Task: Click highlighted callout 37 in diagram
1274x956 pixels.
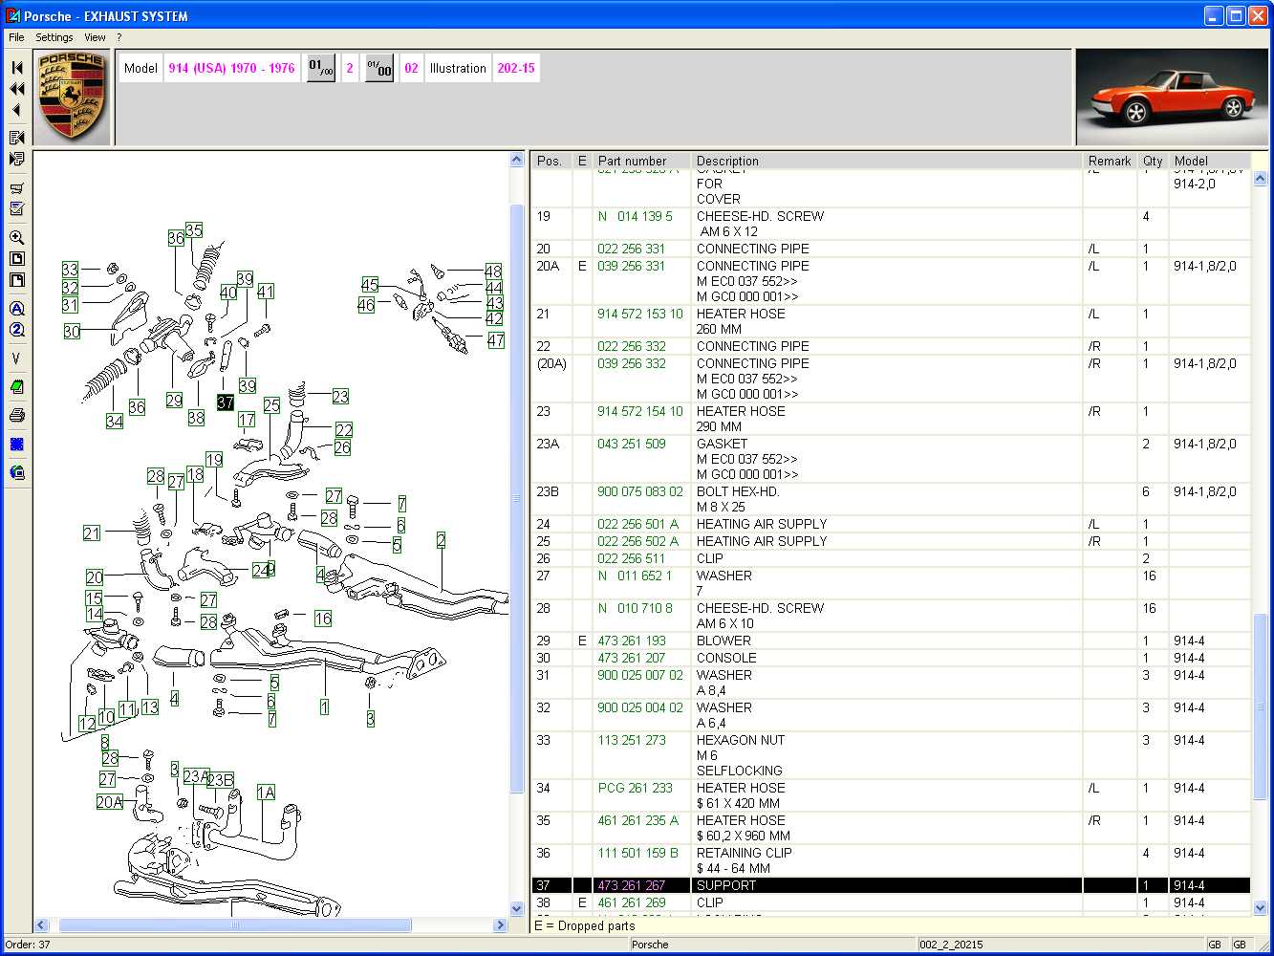Action: [226, 402]
